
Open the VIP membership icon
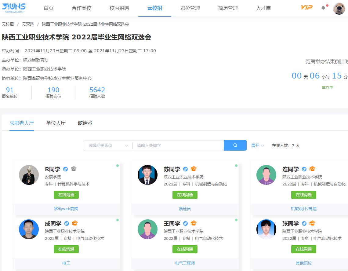[x=306, y=8]
